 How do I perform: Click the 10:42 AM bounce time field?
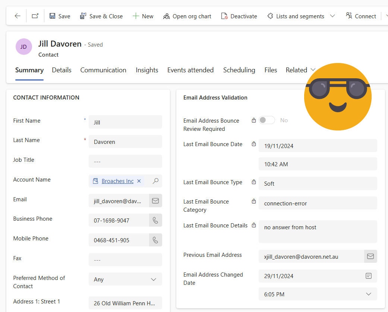(x=318, y=164)
